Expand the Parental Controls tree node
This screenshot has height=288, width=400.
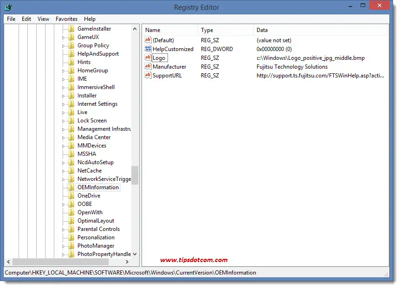64,230
